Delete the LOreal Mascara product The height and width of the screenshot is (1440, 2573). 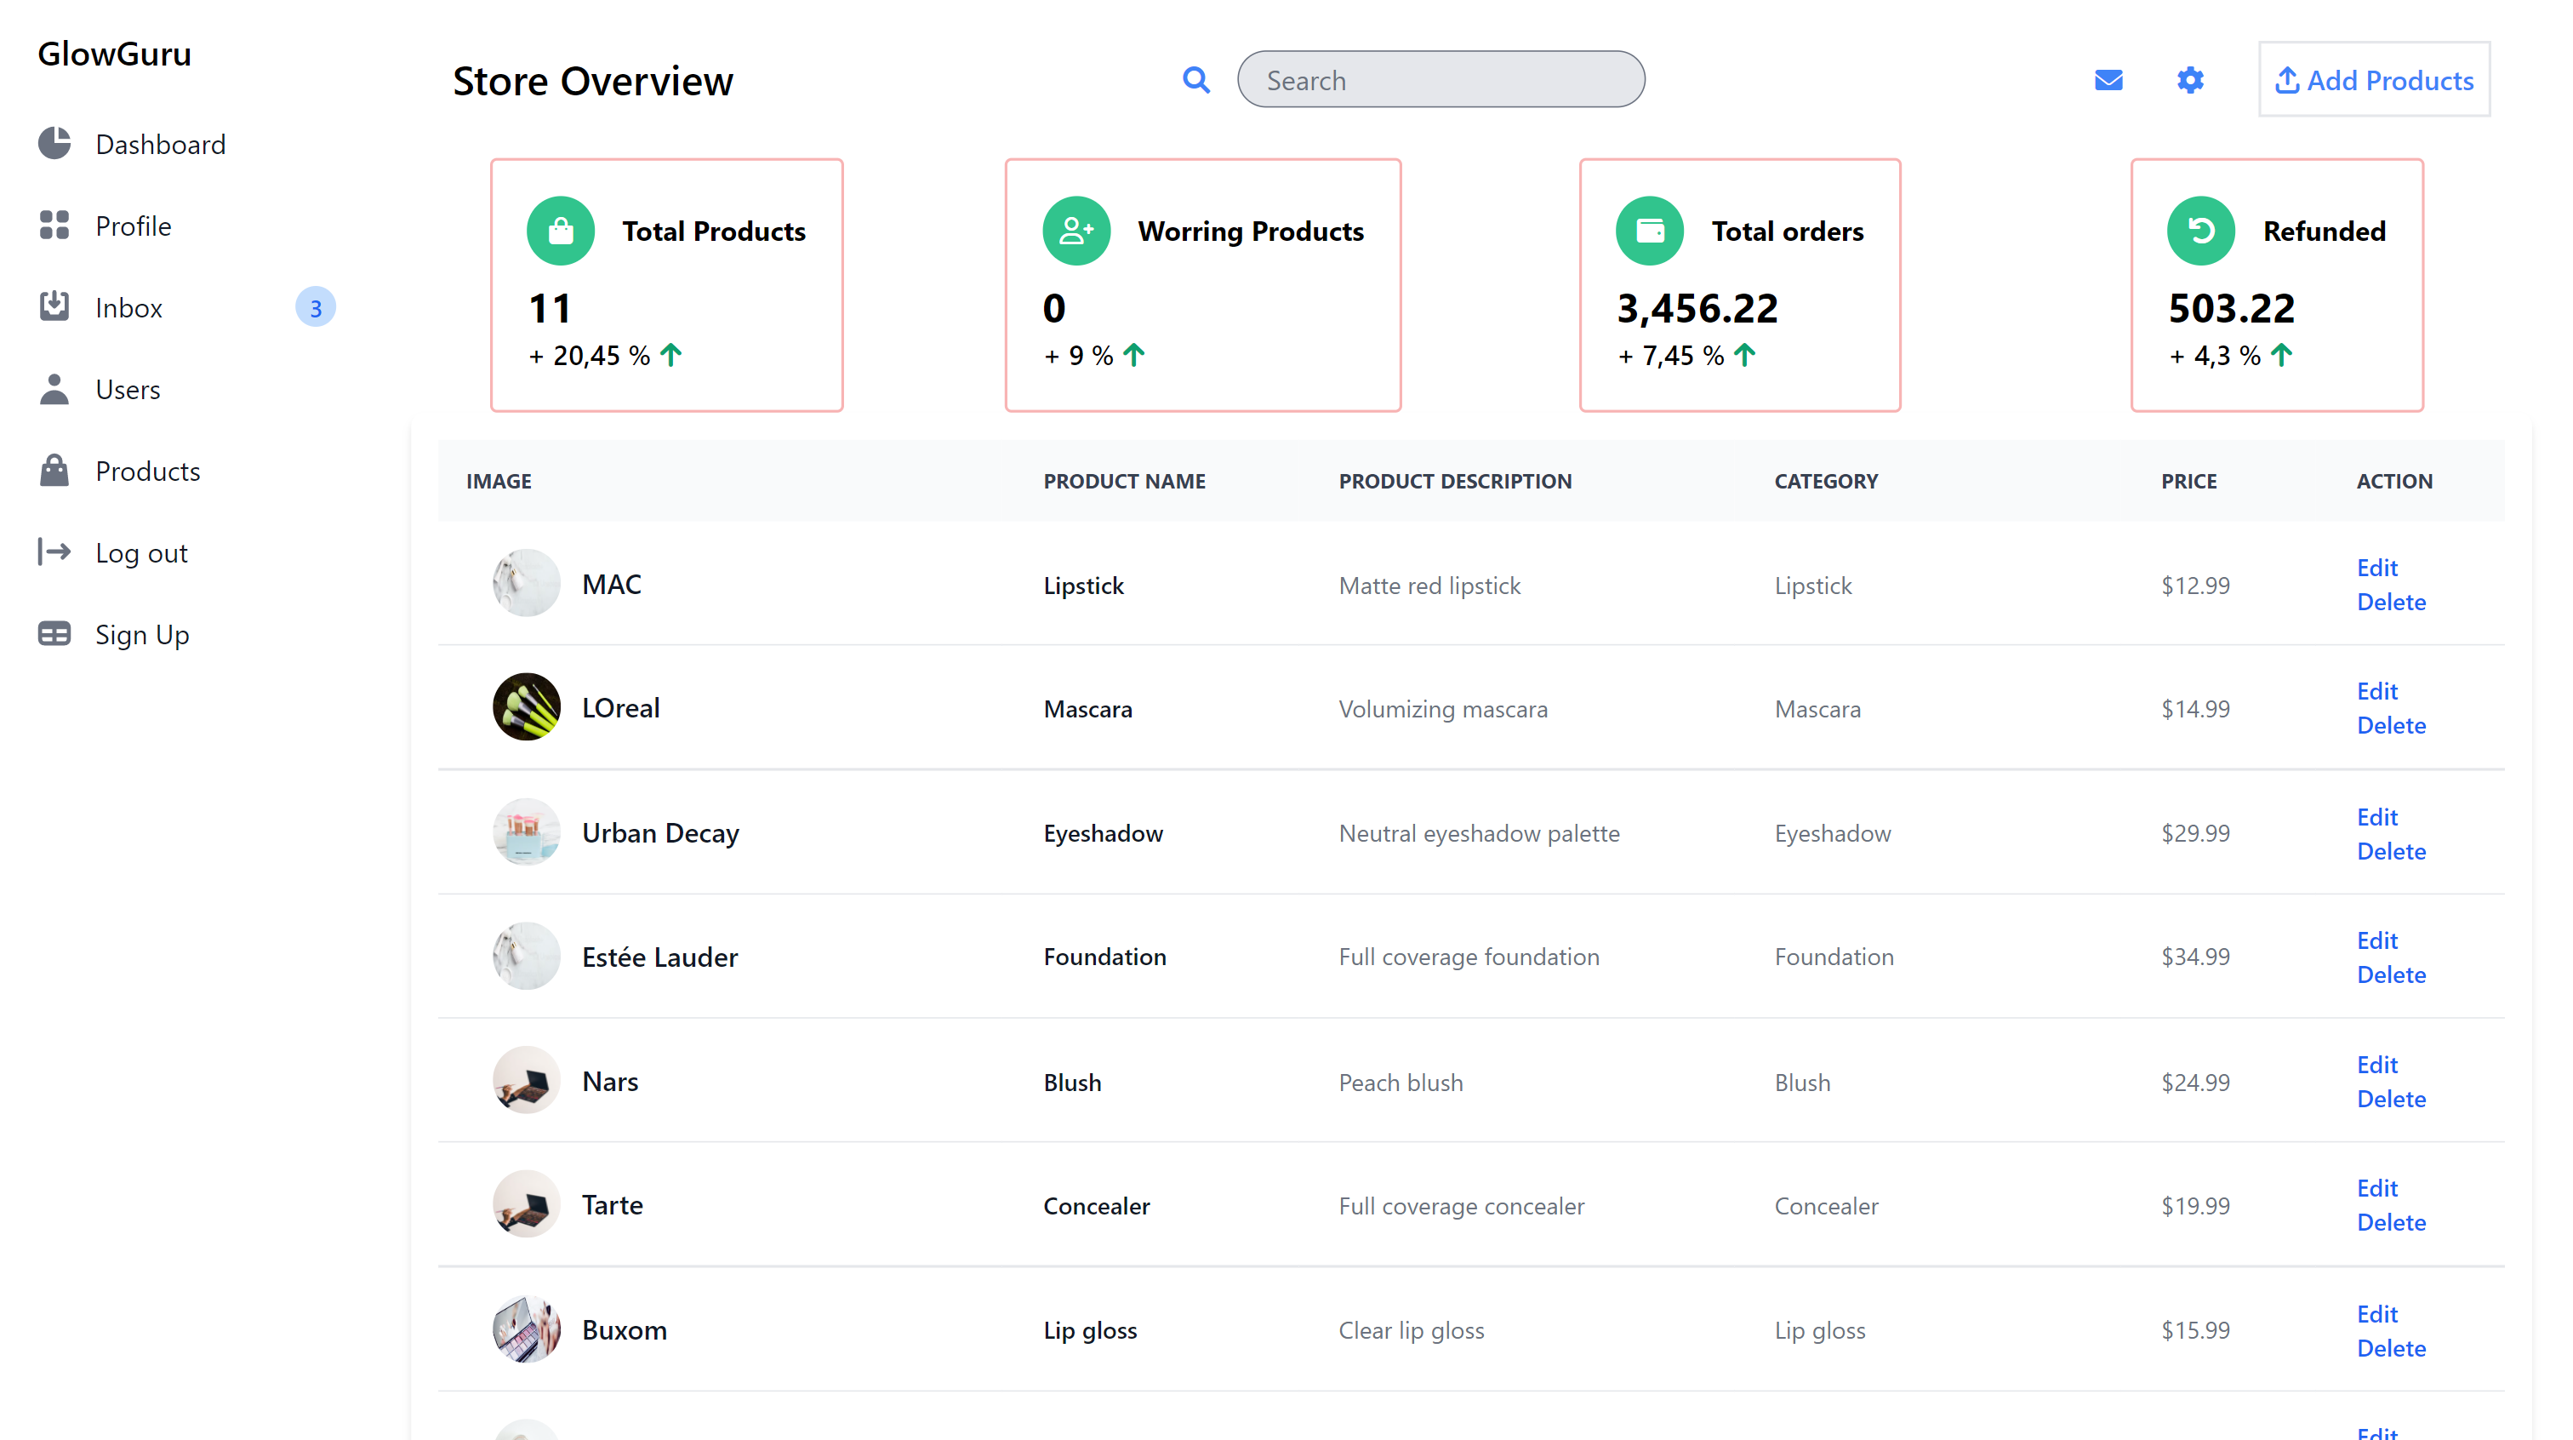click(x=2391, y=724)
